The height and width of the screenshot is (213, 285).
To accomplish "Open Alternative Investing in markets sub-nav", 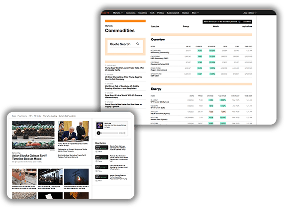I will click(50, 116).
